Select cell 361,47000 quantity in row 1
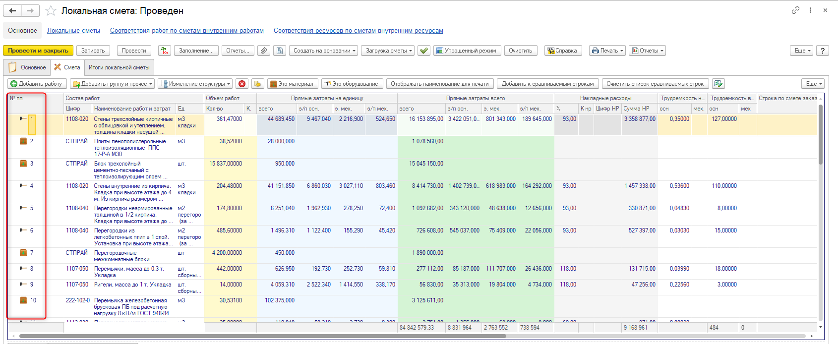Image resolution: width=838 pixels, height=344 pixels. tap(230, 125)
